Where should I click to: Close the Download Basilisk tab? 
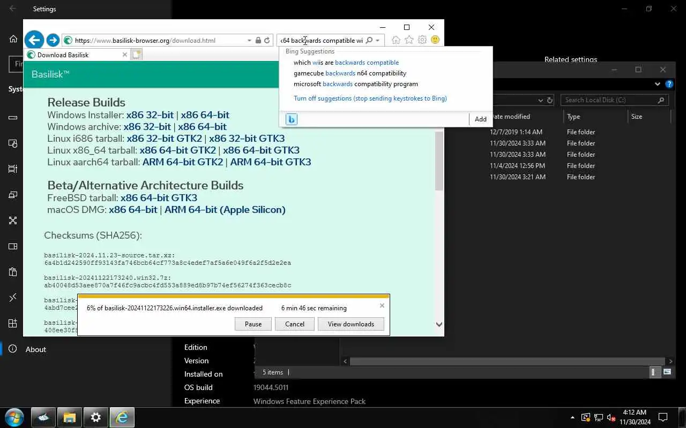point(124,55)
